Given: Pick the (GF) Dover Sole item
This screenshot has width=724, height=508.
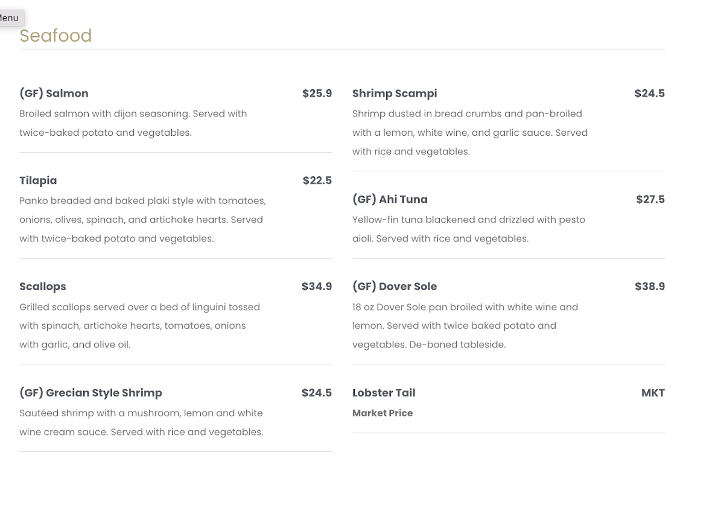Looking at the screenshot, I should click(395, 287).
